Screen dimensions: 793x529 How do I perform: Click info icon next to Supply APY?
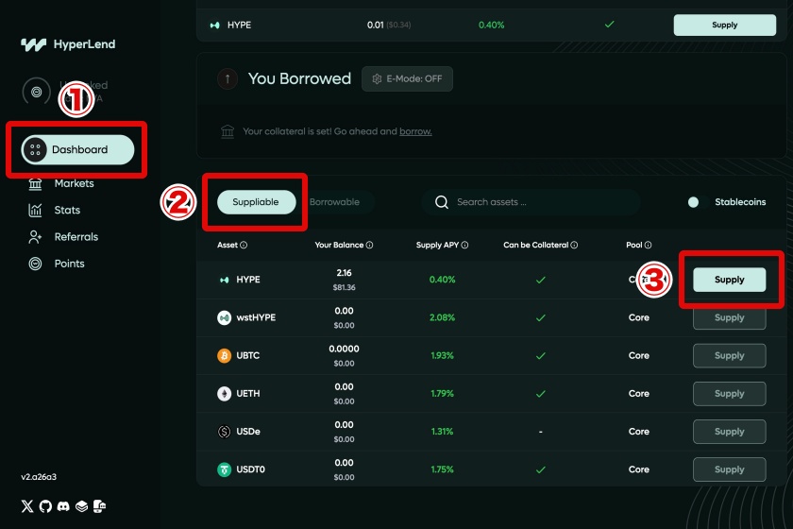464,245
